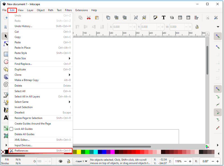Select Find/Replace menu entry
Image resolution: width=224 pixels, height=166 pixels.
(40, 64)
